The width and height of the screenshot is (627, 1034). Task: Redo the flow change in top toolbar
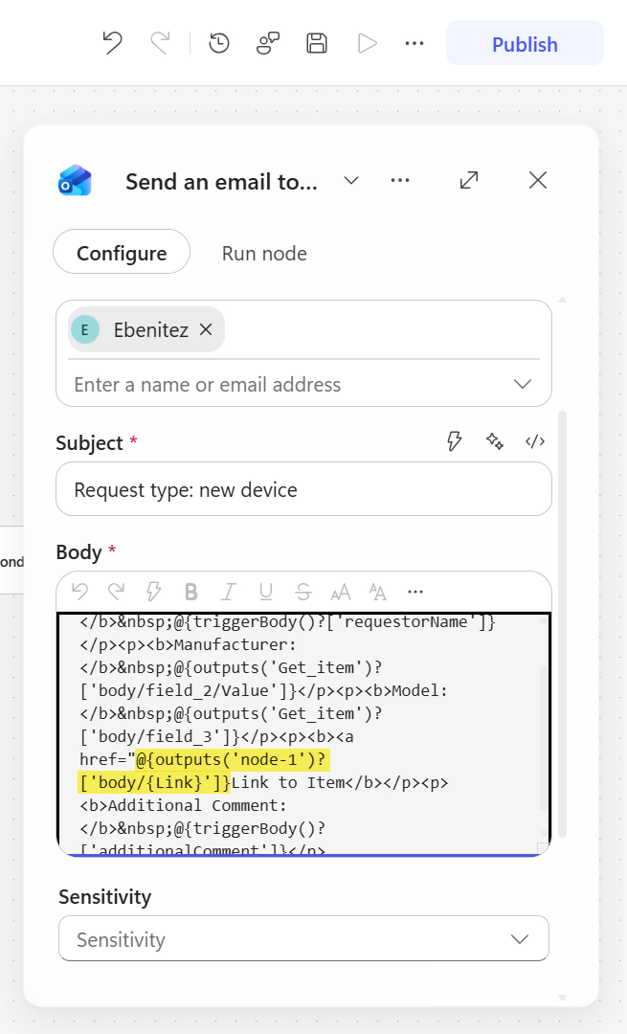pos(160,43)
